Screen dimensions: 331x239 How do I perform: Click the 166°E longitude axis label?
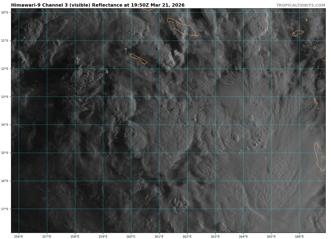pyautogui.click(x=300, y=236)
